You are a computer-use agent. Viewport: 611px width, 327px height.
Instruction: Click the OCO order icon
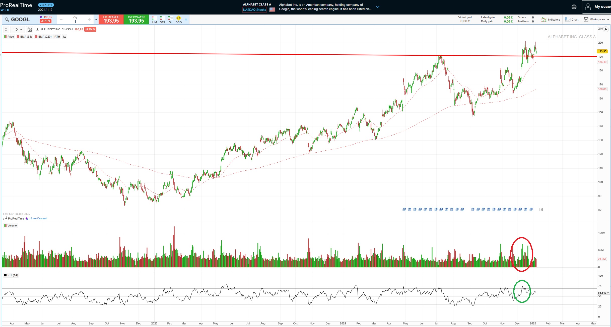pyautogui.click(x=178, y=20)
